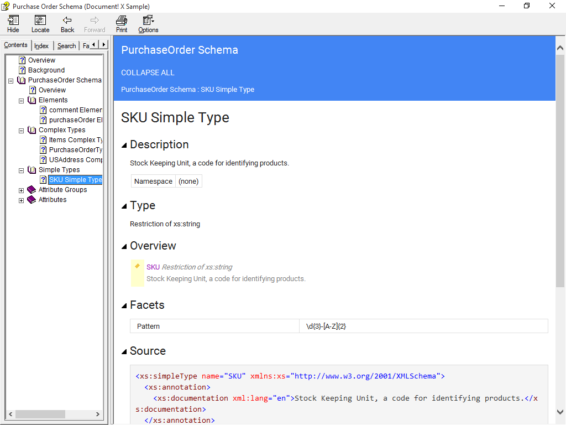Open the partially hidden Favorites tab
The image size is (566, 425).
point(86,46)
